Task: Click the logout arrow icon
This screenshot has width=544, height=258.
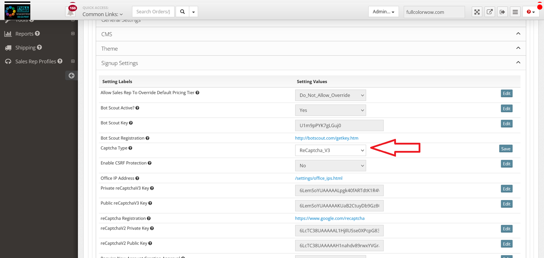Action: pos(502,12)
